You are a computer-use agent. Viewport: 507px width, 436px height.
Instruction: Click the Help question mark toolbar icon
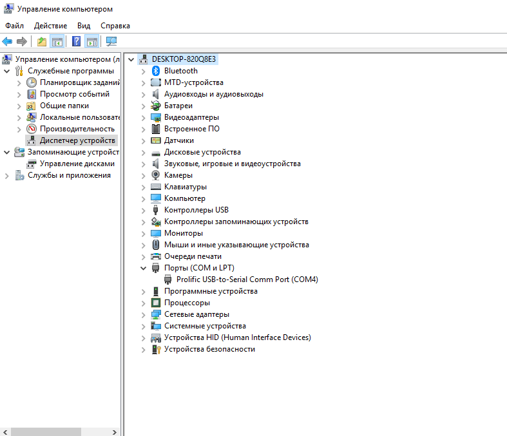[76, 41]
